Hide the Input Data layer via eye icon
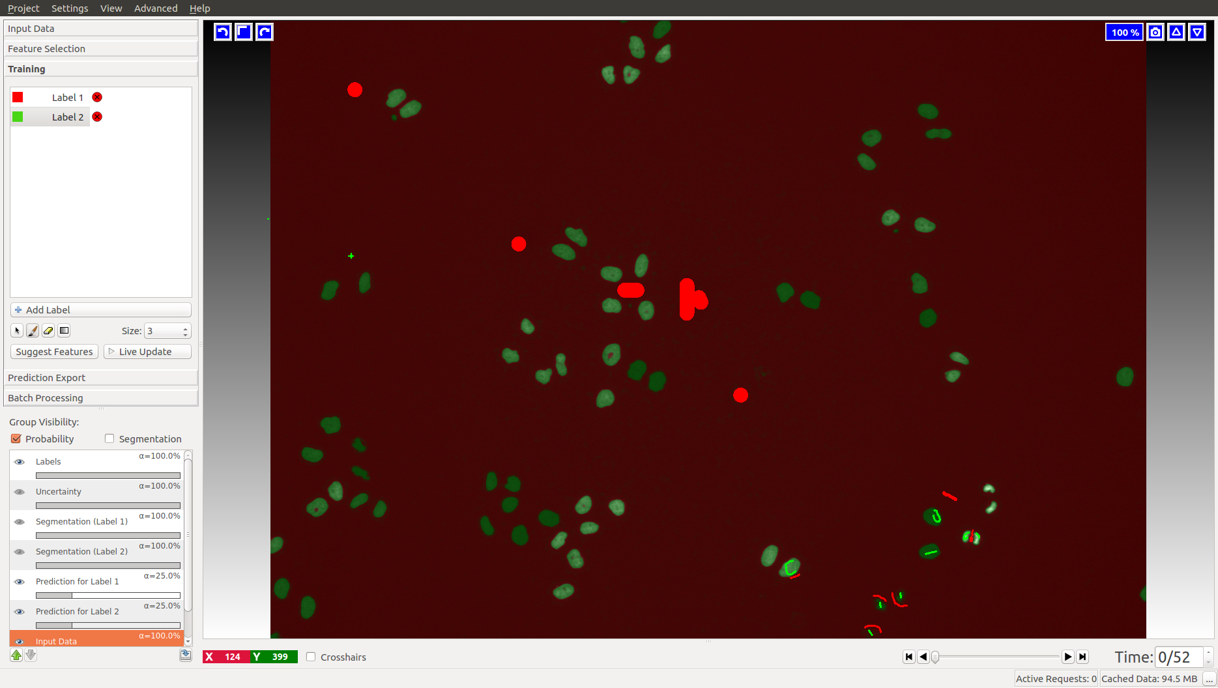1218x688 pixels. tap(20, 642)
